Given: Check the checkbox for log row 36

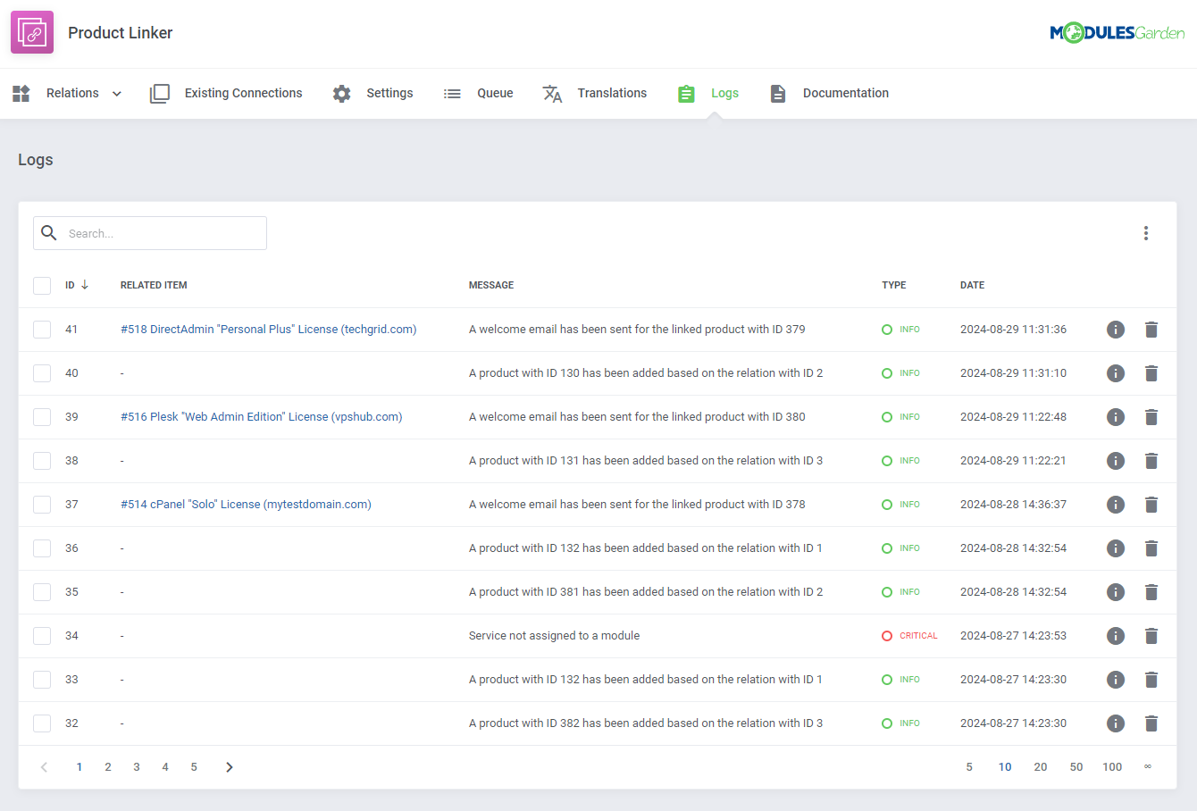Looking at the screenshot, I should [42, 548].
